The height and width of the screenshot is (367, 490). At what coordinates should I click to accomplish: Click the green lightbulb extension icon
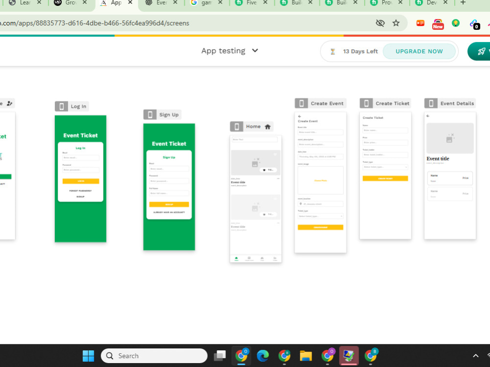tap(456, 23)
